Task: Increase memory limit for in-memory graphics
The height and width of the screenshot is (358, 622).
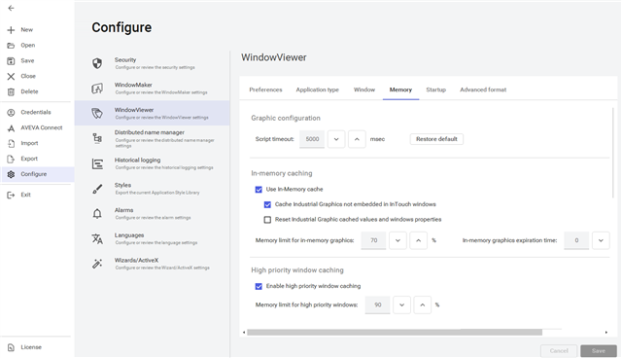Action: pyautogui.click(x=418, y=240)
